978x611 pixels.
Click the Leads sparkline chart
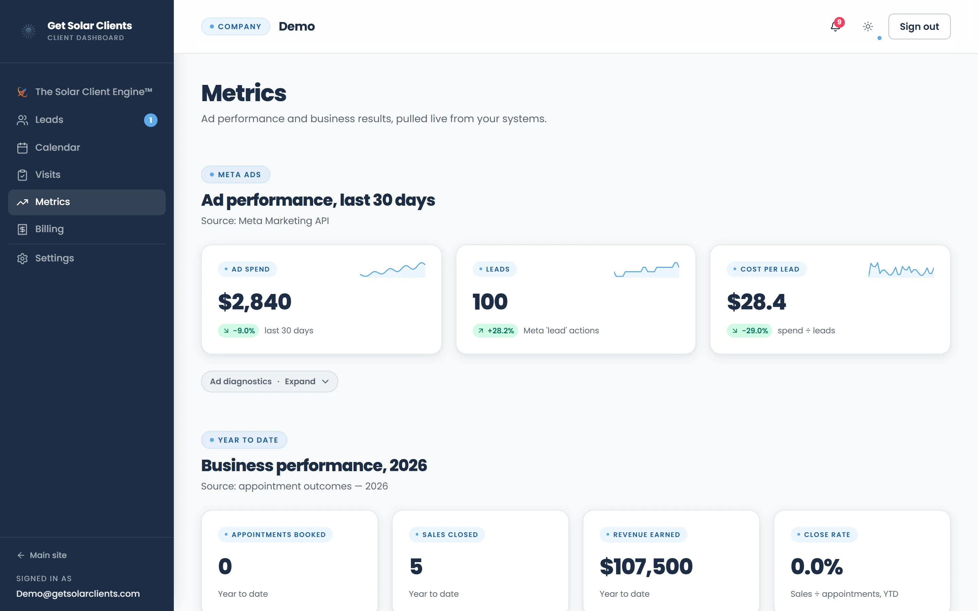(x=646, y=270)
